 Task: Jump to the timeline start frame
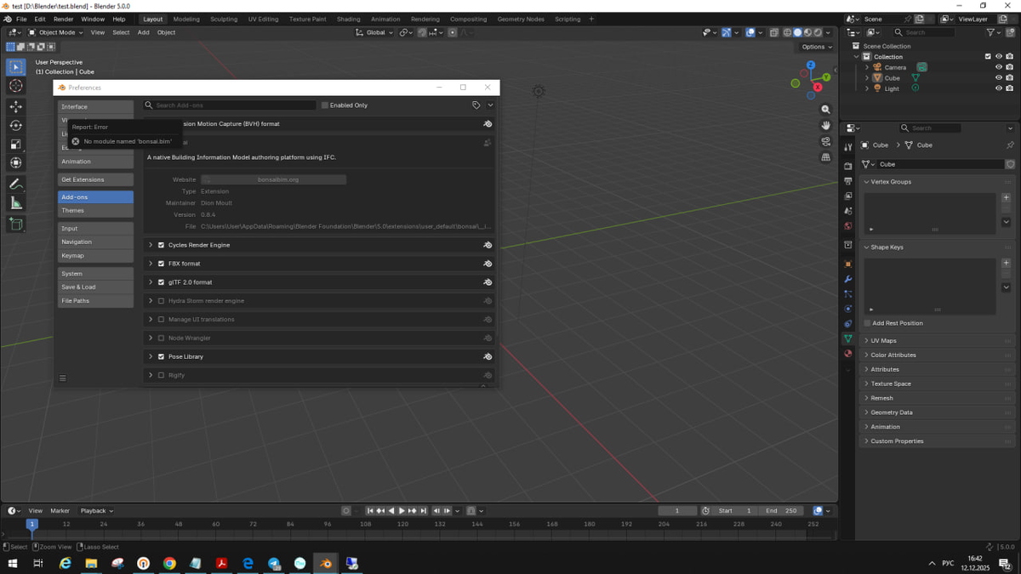pyautogui.click(x=370, y=511)
